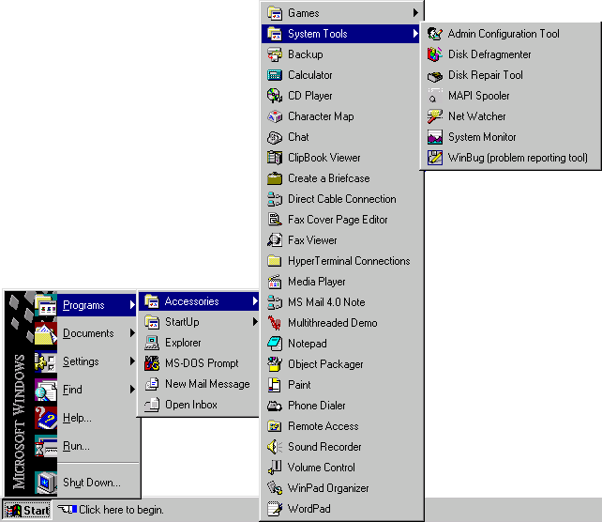
Task: Click the Disk Repair Tool icon
Action: coord(434,75)
